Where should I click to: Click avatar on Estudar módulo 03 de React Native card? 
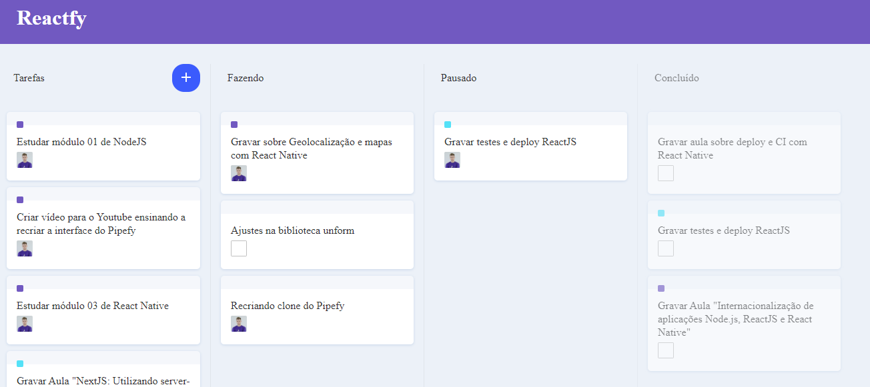pyautogui.click(x=25, y=324)
